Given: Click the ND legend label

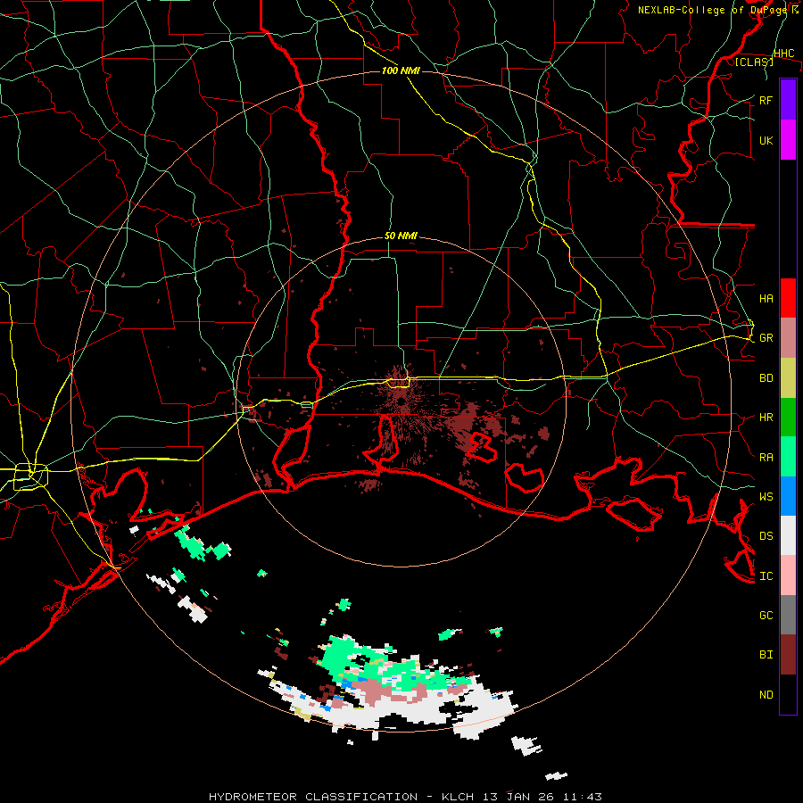Looking at the screenshot, I should pos(766,695).
